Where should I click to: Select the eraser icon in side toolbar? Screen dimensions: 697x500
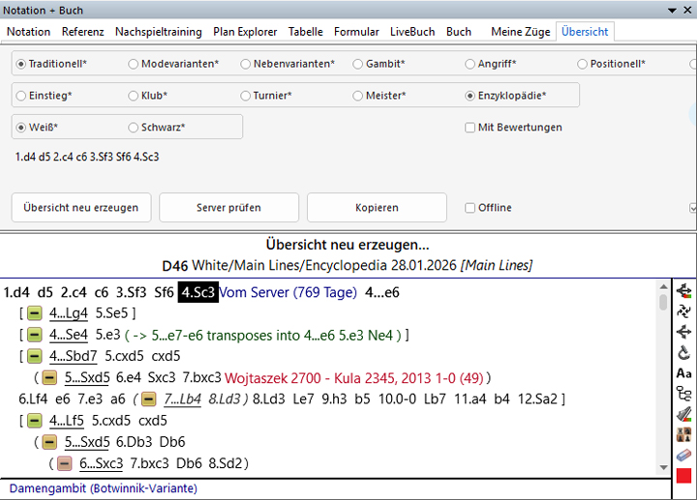click(683, 455)
